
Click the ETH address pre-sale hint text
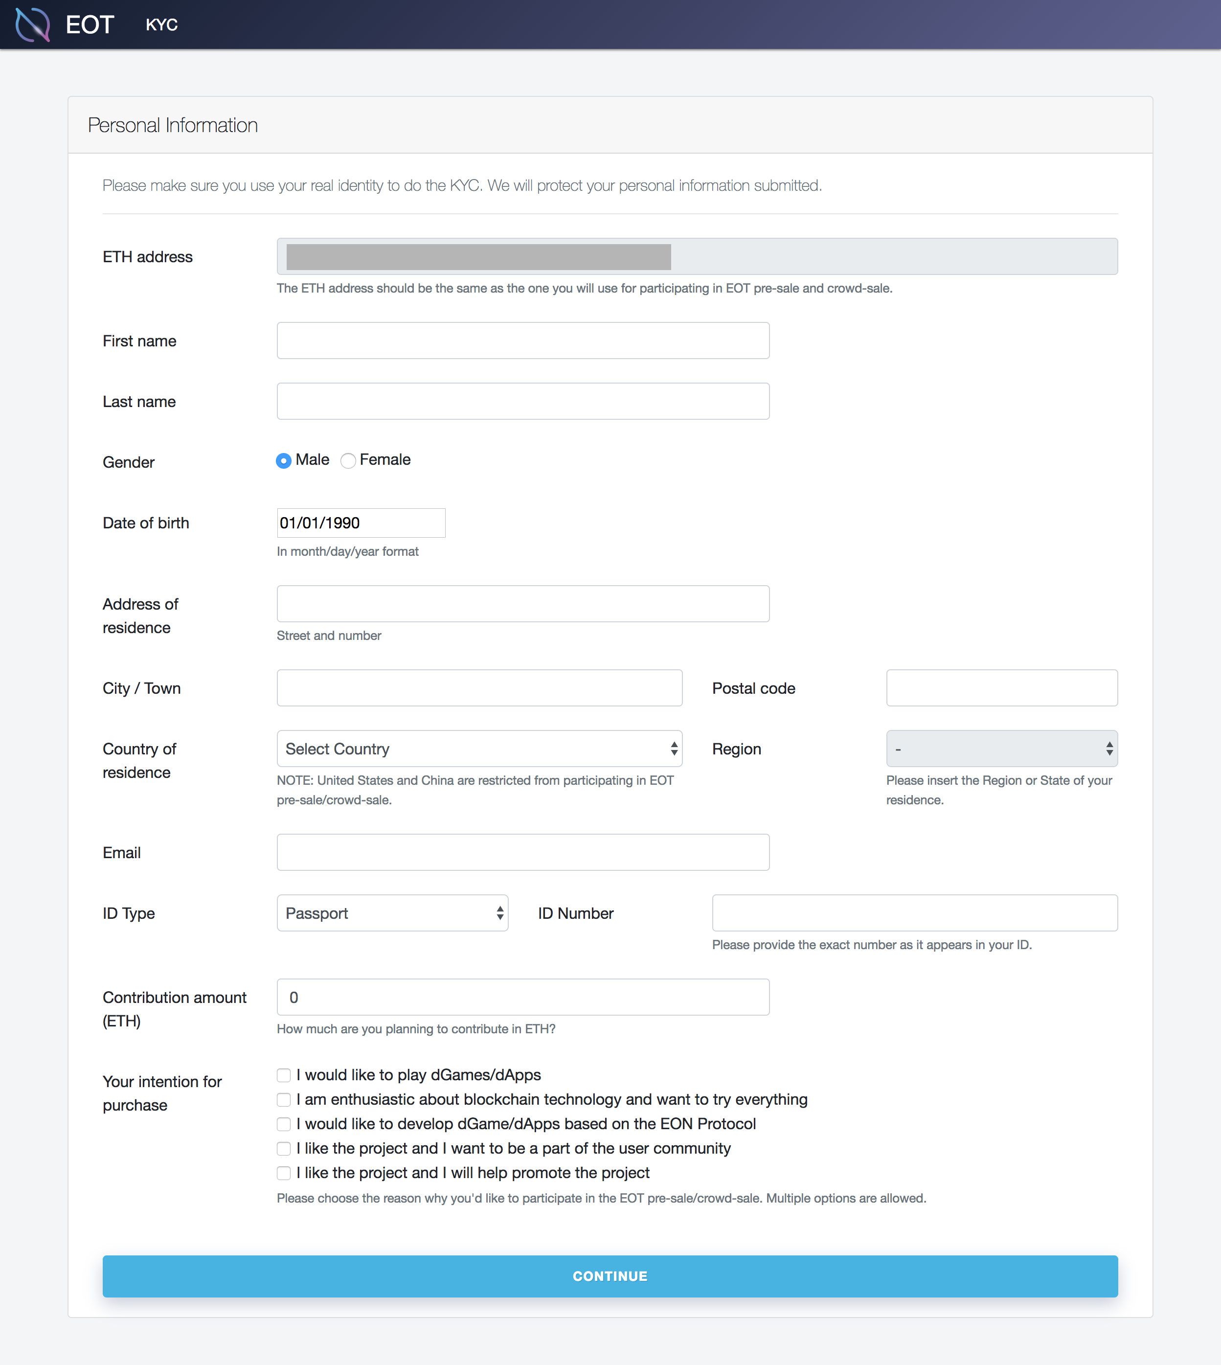pos(585,289)
